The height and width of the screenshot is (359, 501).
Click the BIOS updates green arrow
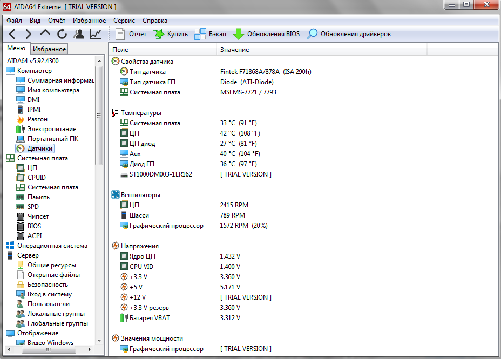coord(239,34)
